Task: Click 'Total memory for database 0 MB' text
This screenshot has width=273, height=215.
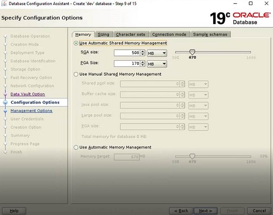Action: coord(114,137)
